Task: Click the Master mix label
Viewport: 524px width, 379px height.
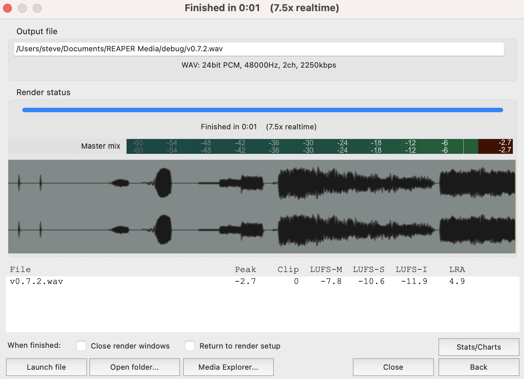Action: [x=100, y=146]
